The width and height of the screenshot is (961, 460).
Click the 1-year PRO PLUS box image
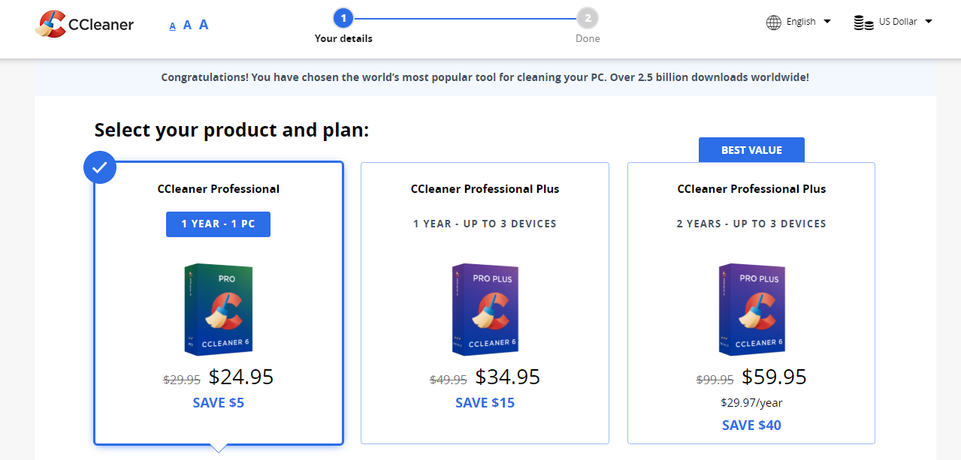485,308
